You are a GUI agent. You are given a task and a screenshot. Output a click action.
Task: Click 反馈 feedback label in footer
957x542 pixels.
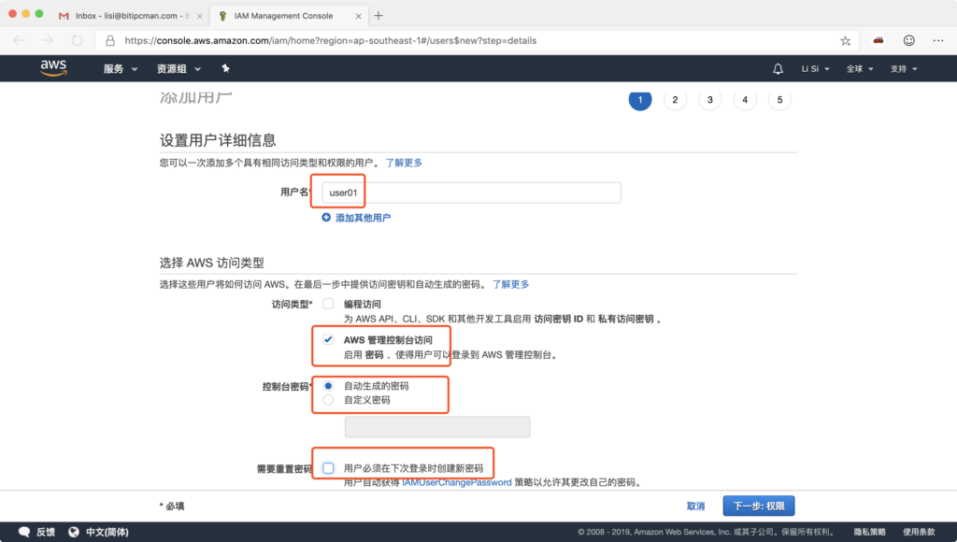(46, 533)
